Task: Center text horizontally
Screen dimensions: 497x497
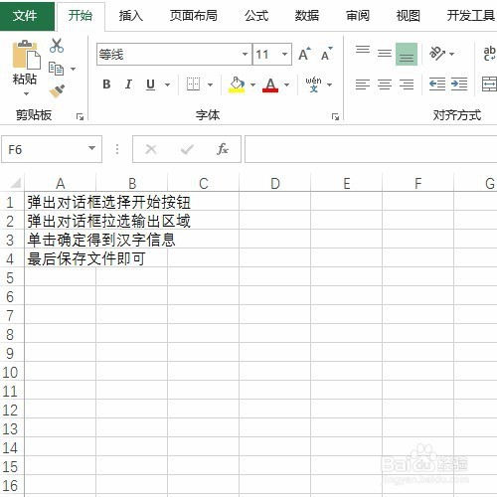Action: click(x=385, y=84)
